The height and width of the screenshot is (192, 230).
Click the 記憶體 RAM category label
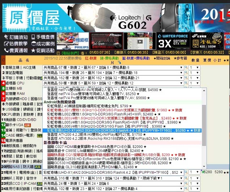pyautogui.click(x=15, y=94)
